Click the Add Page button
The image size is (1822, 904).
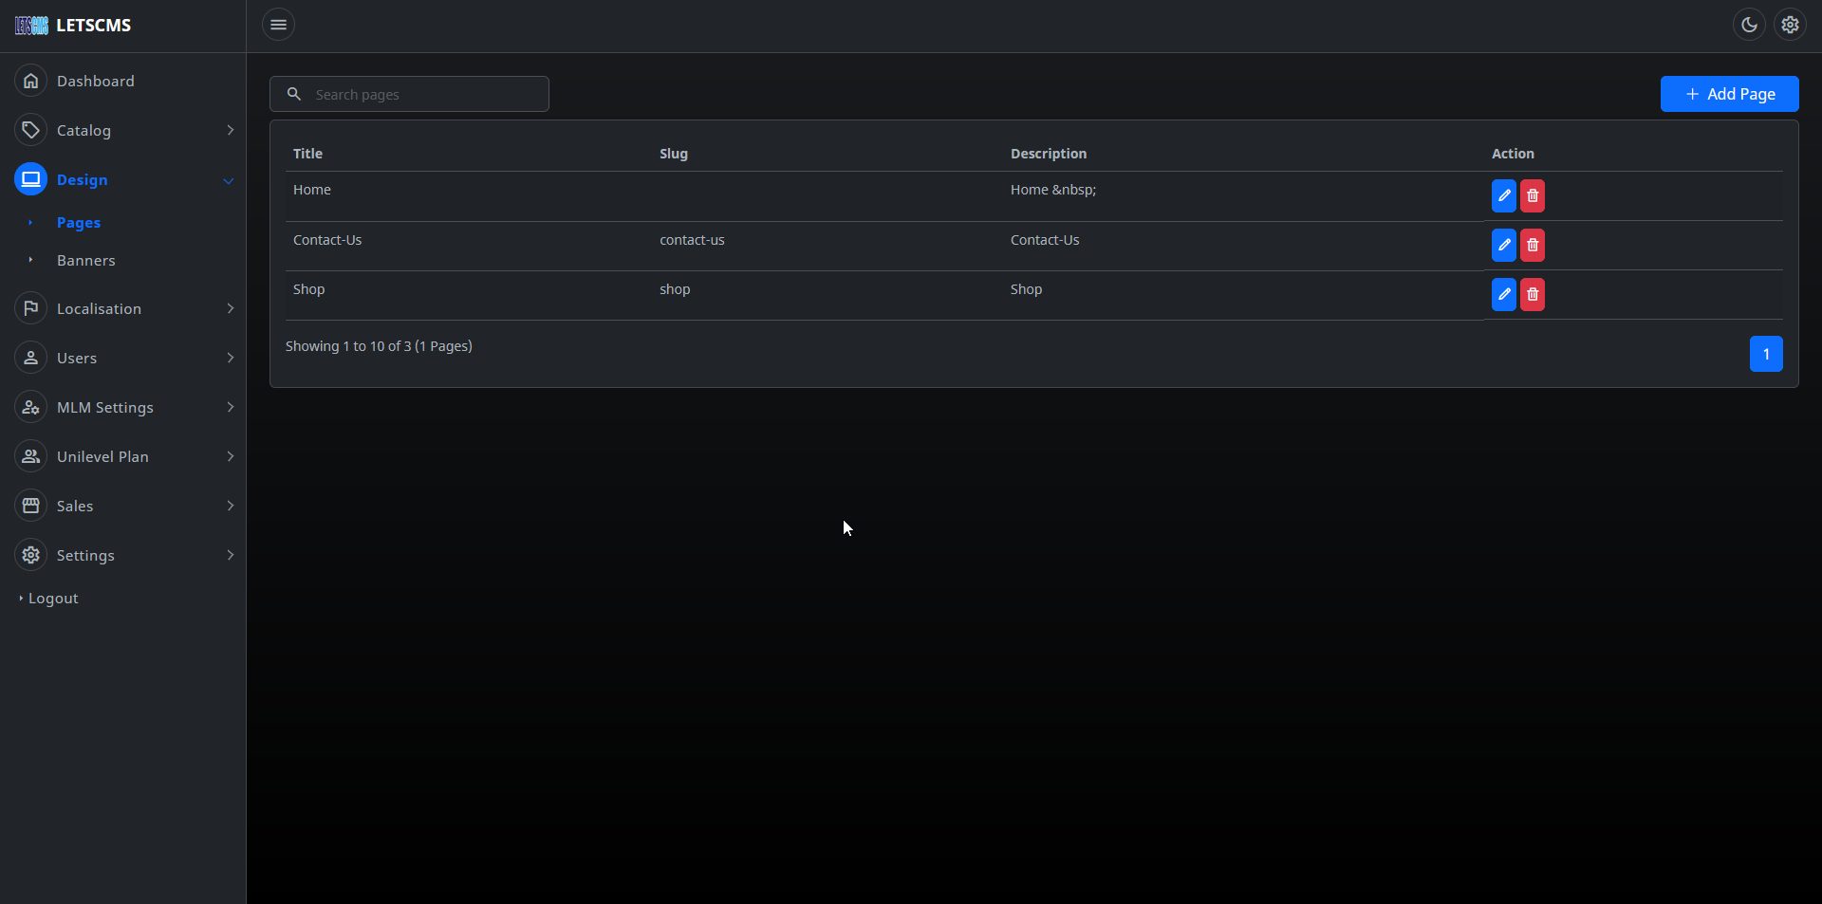point(1729,94)
